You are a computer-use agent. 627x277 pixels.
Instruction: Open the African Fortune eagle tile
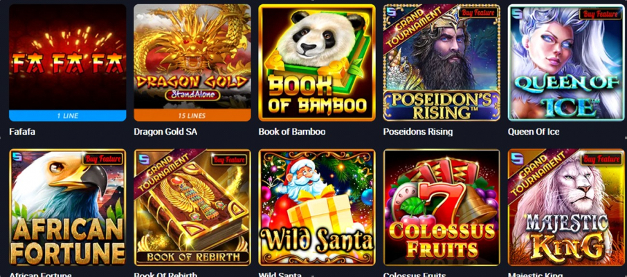pos(68,207)
